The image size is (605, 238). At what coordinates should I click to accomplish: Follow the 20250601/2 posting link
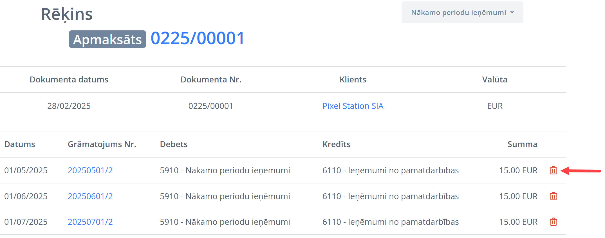click(x=90, y=196)
